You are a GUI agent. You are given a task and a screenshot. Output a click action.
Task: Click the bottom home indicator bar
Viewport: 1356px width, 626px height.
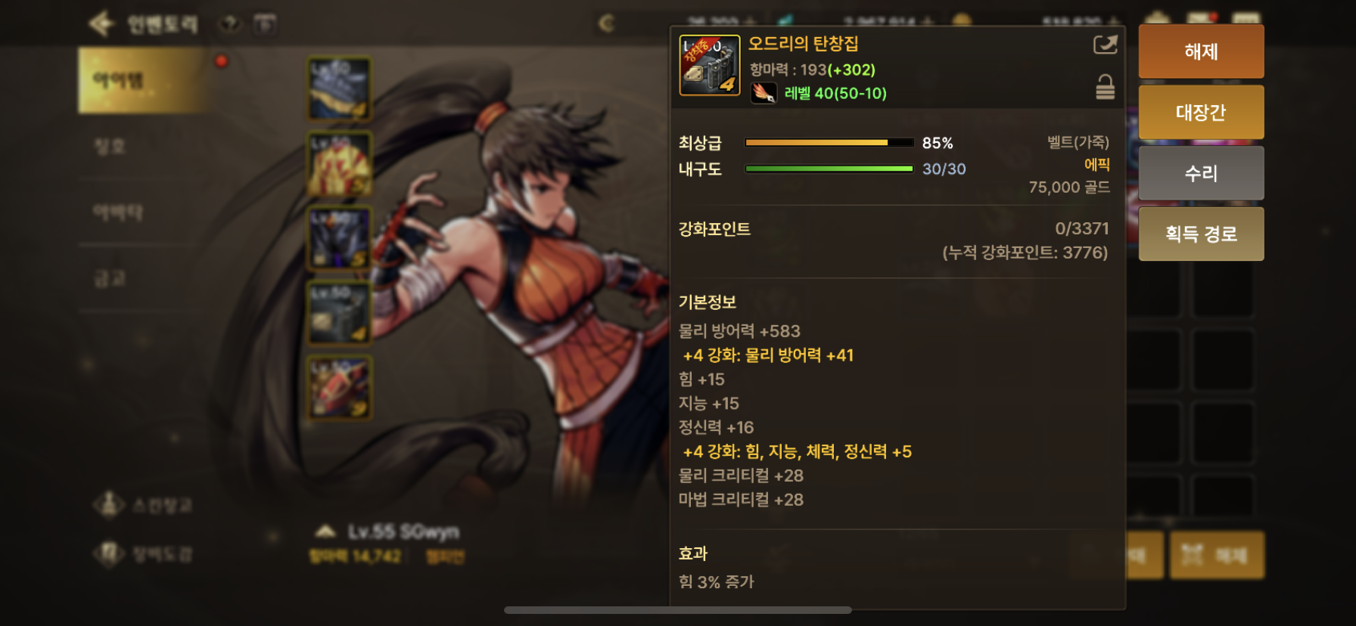(x=678, y=610)
